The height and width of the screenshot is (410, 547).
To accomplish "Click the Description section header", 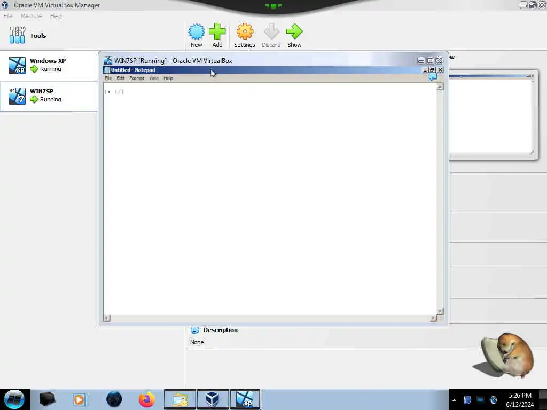I will (x=221, y=330).
